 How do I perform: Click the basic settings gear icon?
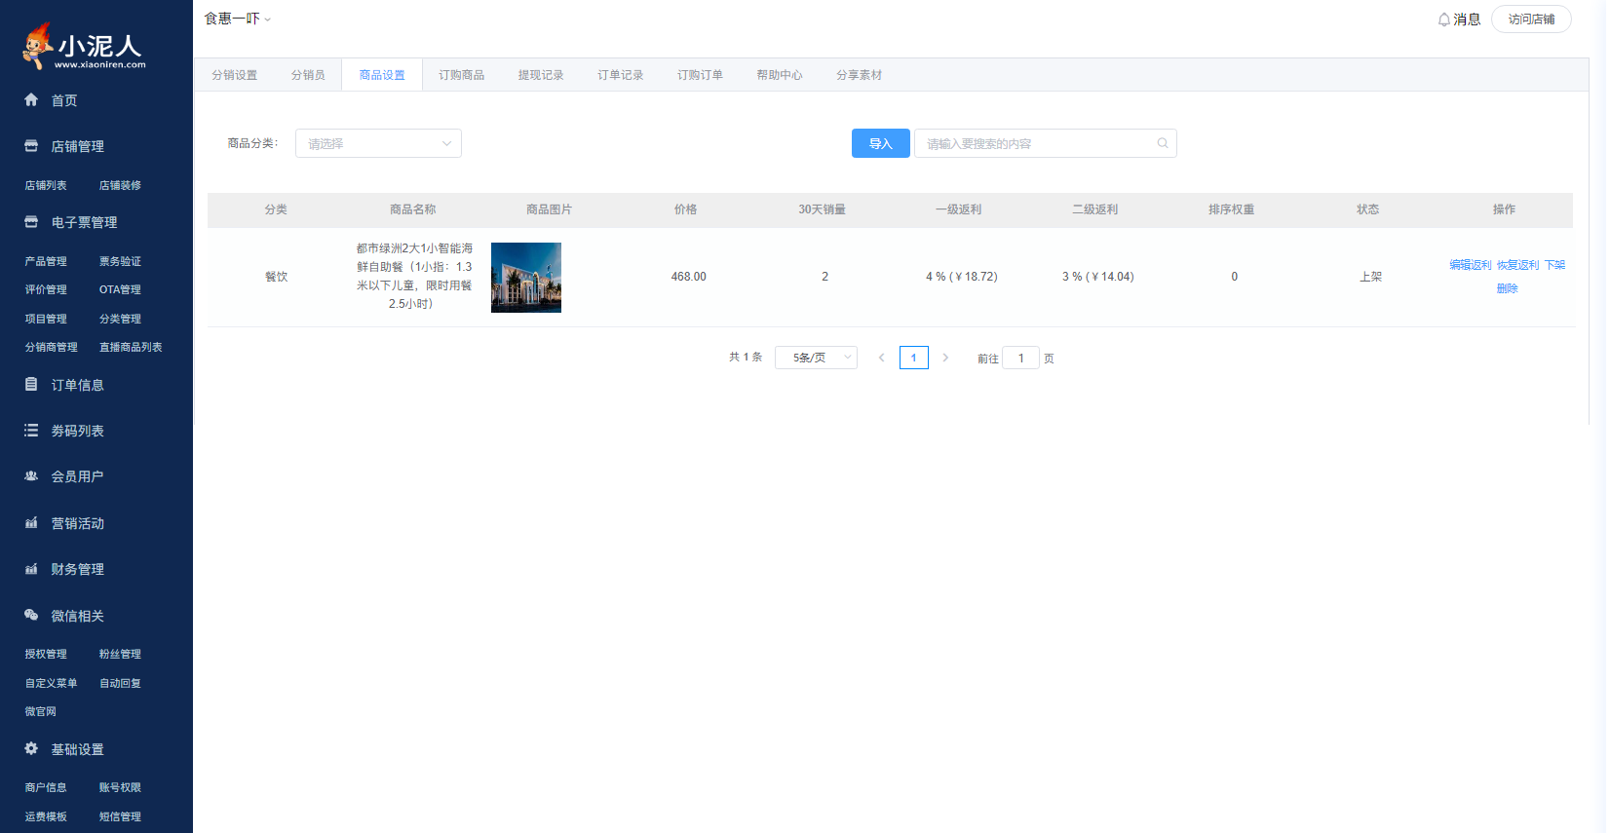tap(31, 749)
